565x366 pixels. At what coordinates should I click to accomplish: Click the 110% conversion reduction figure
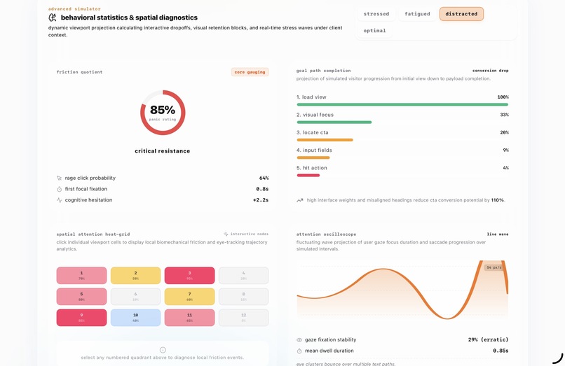coord(497,200)
